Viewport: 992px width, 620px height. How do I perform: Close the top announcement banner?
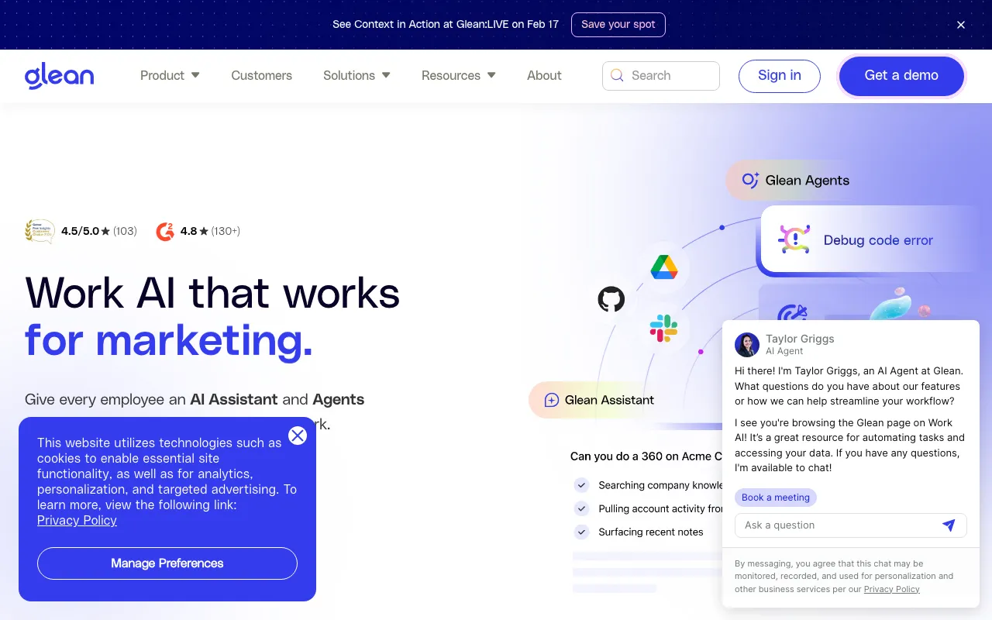pyautogui.click(x=961, y=25)
